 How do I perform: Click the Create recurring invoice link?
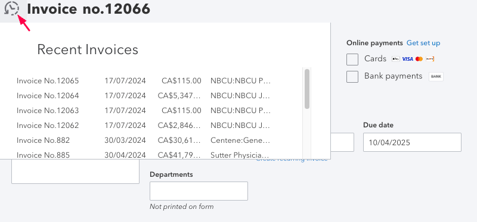click(x=292, y=160)
